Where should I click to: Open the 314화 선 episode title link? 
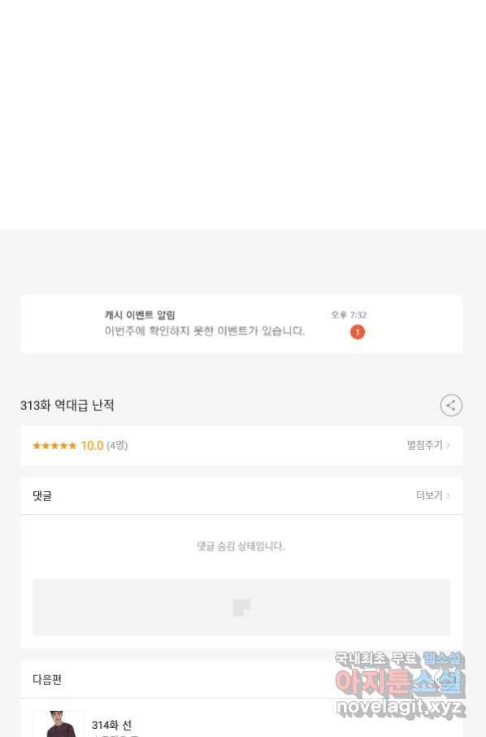(x=112, y=726)
